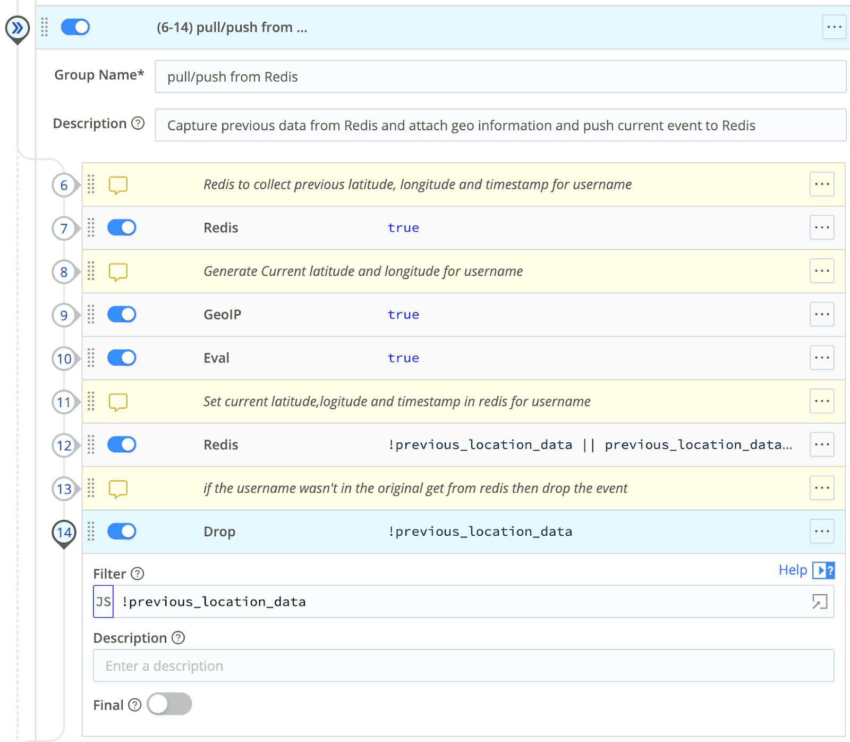This screenshot has width=850, height=742.
Task: Click the JS badge in Filter field
Action: pyautogui.click(x=104, y=602)
